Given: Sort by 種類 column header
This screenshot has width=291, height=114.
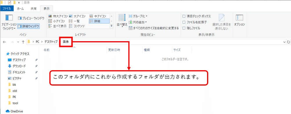Looking at the screenshot, I should click(147, 50).
